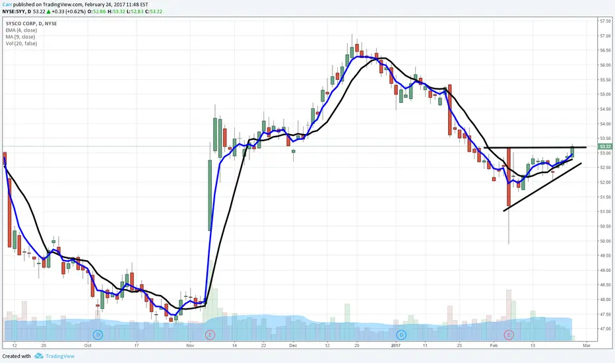Open the 'TradingView' link beside 'Created with'
615x363 pixels.
59,356
